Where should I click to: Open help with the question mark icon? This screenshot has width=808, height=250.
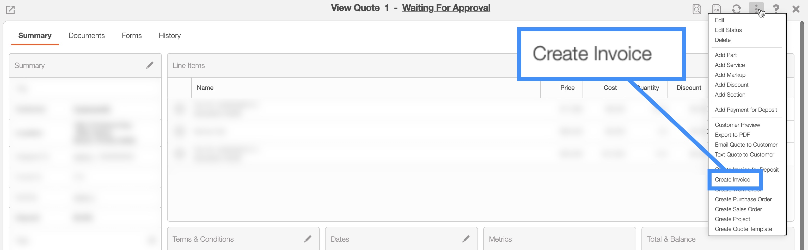coord(776,9)
